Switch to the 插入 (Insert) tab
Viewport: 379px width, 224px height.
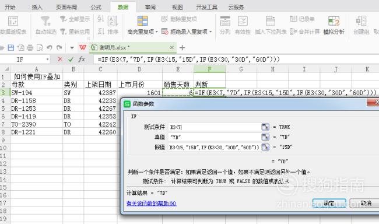(37, 7)
